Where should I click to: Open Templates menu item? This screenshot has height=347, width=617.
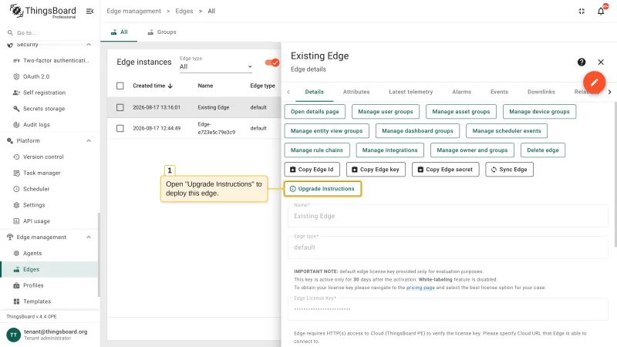pos(49,302)
